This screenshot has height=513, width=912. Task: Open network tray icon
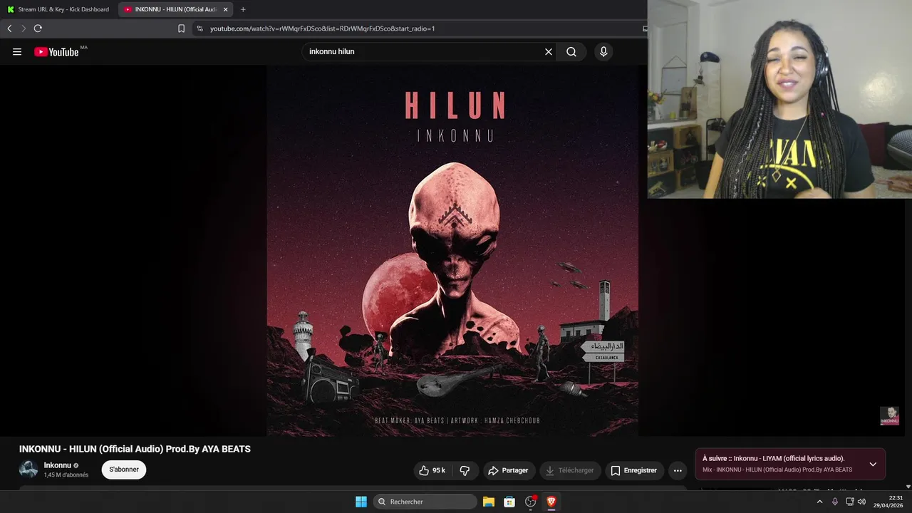[x=850, y=502]
